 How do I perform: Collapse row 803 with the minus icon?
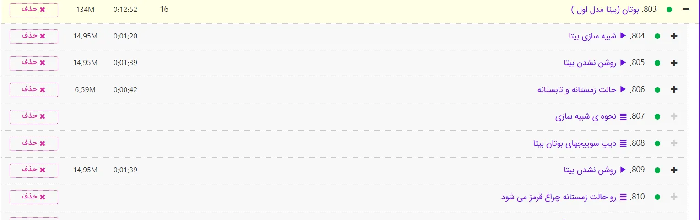(686, 10)
